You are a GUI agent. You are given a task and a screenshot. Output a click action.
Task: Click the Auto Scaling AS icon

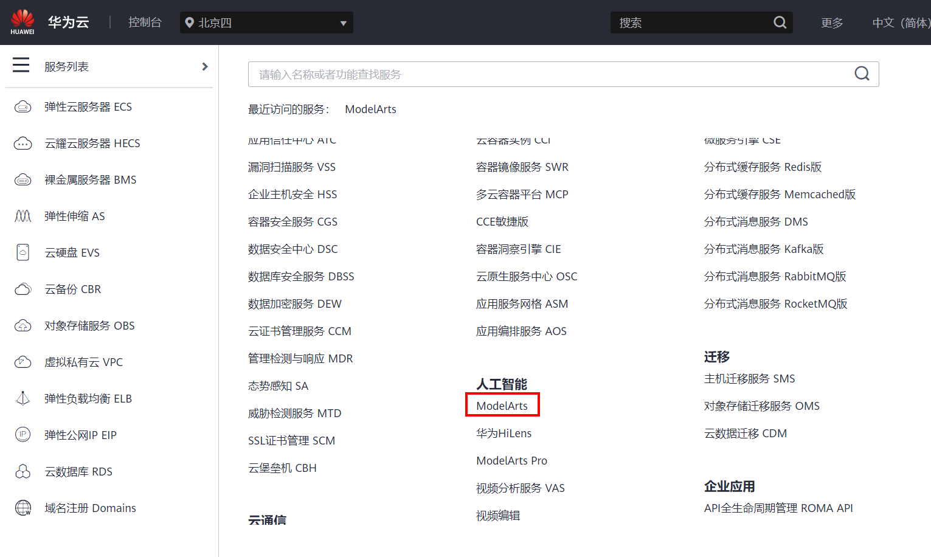tap(23, 216)
